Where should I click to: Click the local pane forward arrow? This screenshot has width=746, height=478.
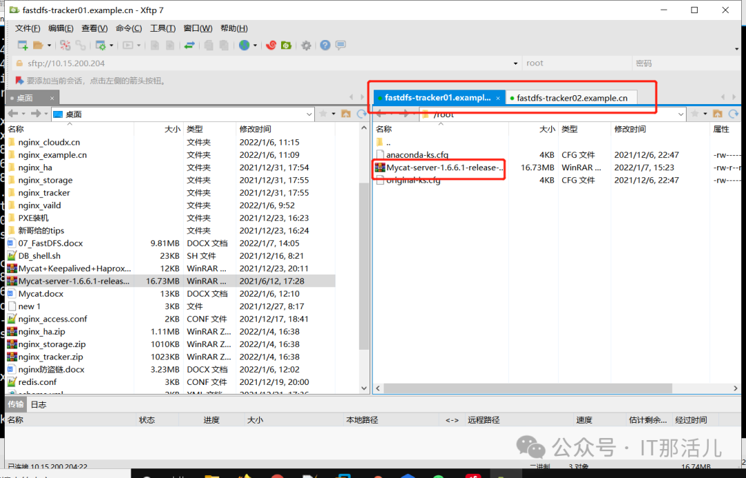pyautogui.click(x=36, y=114)
